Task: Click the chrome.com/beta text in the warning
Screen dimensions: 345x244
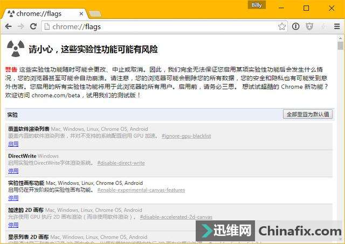Action: click(56, 96)
